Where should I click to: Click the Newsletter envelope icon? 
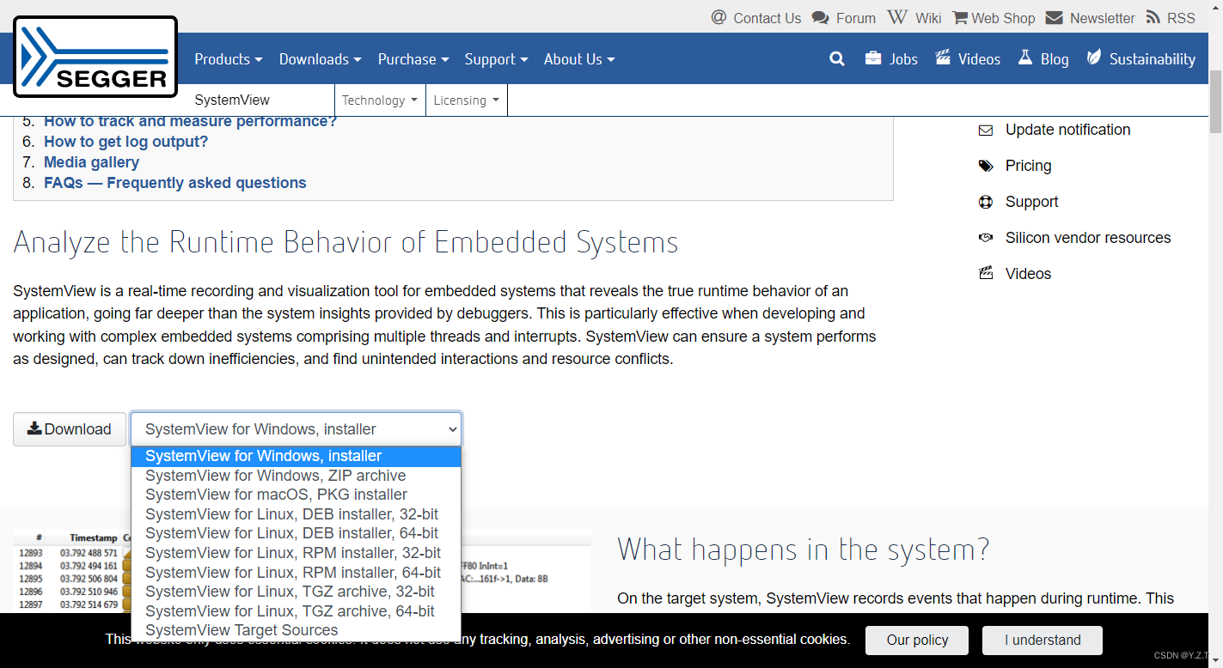(x=1055, y=17)
